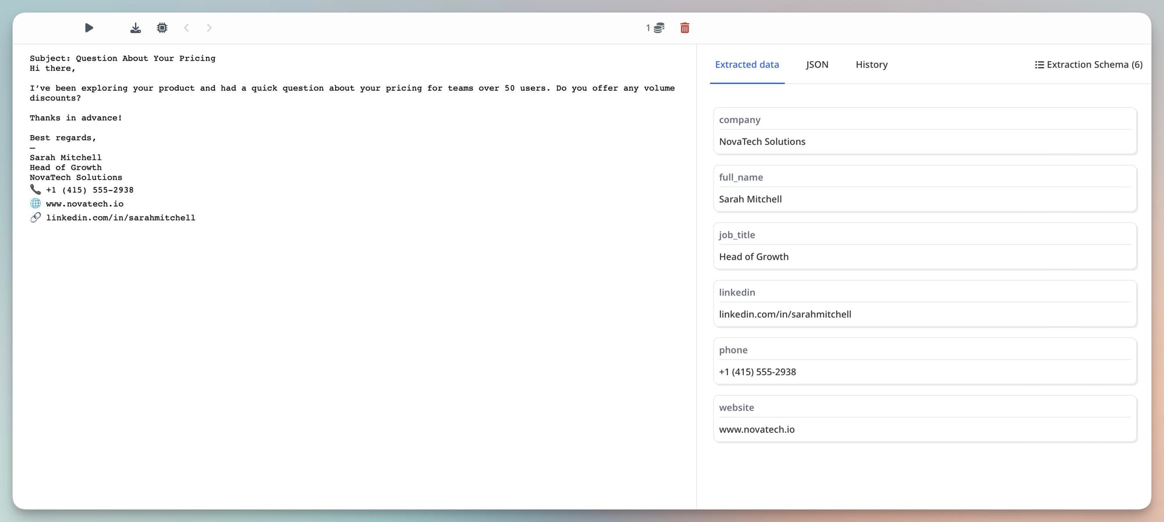Image resolution: width=1164 pixels, height=522 pixels.
Task: Delete document using the red trash icon
Action: pos(685,28)
